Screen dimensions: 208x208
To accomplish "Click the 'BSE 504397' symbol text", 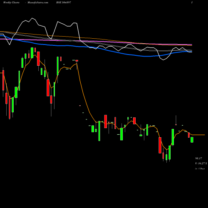I will tap(64, 2).
